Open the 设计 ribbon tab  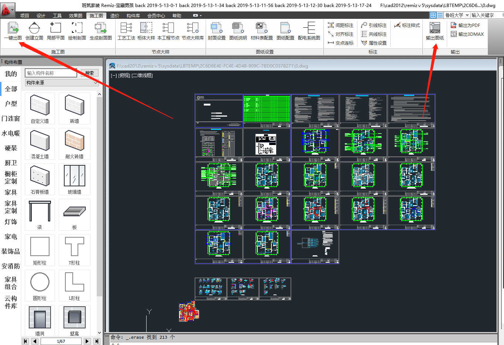[x=41, y=15]
